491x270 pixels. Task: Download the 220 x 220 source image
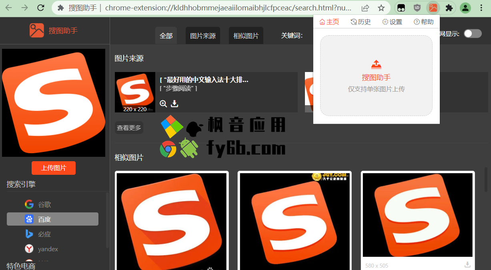click(174, 104)
